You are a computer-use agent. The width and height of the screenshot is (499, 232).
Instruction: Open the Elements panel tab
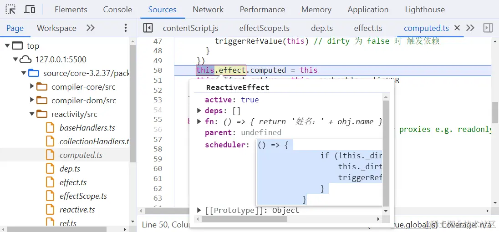point(71,10)
